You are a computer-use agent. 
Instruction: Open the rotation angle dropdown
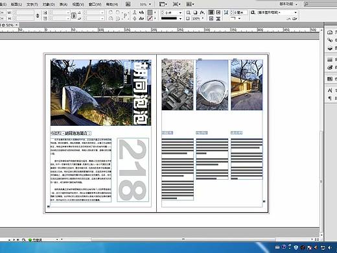[102, 13]
